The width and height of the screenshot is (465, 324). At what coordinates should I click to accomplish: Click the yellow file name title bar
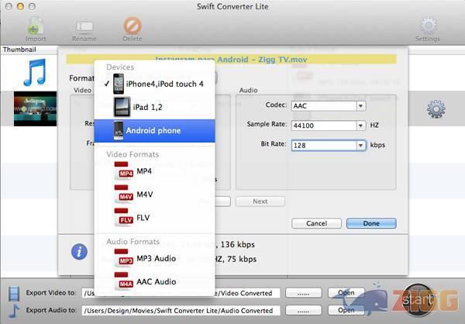tap(231, 60)
